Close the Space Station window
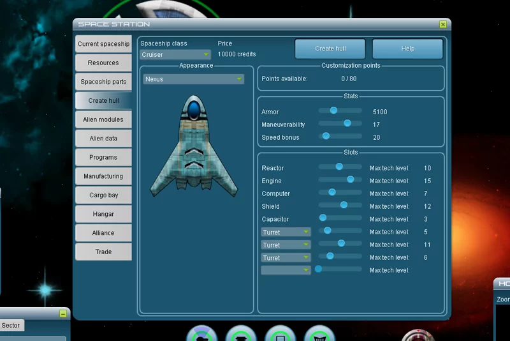The image size is (510, 341). tap(442, 24)
